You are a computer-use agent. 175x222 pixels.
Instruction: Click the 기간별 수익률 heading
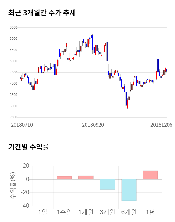coord(28,147)
